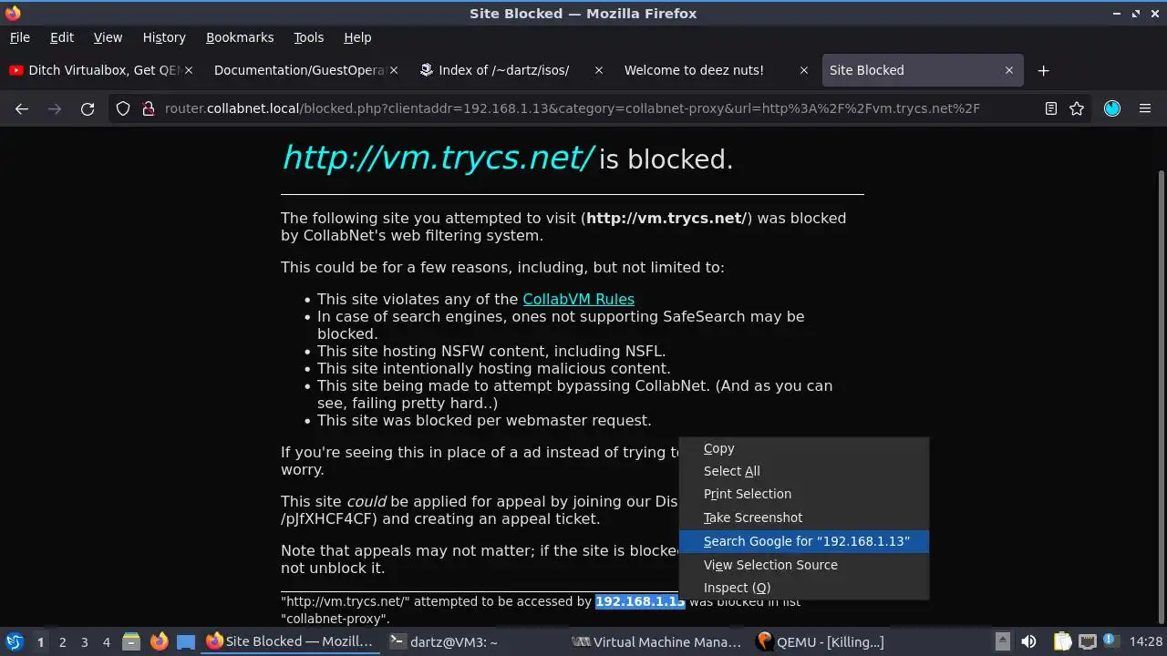This screenshot has height=656, width=1167.
Task: Open update notification tray icon
Action: coord(1113,641)
